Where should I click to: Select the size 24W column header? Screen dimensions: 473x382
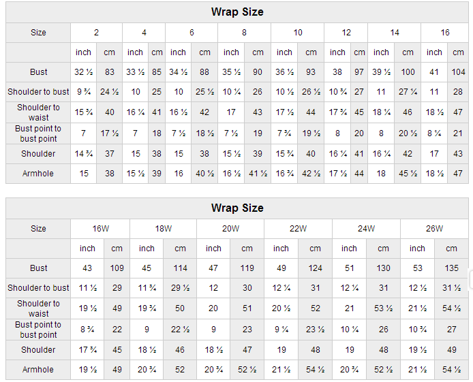click(x=366, y=229)
